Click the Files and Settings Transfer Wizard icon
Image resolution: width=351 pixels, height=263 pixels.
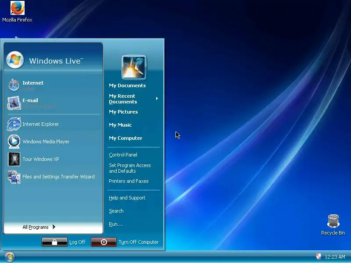(14, 177)
